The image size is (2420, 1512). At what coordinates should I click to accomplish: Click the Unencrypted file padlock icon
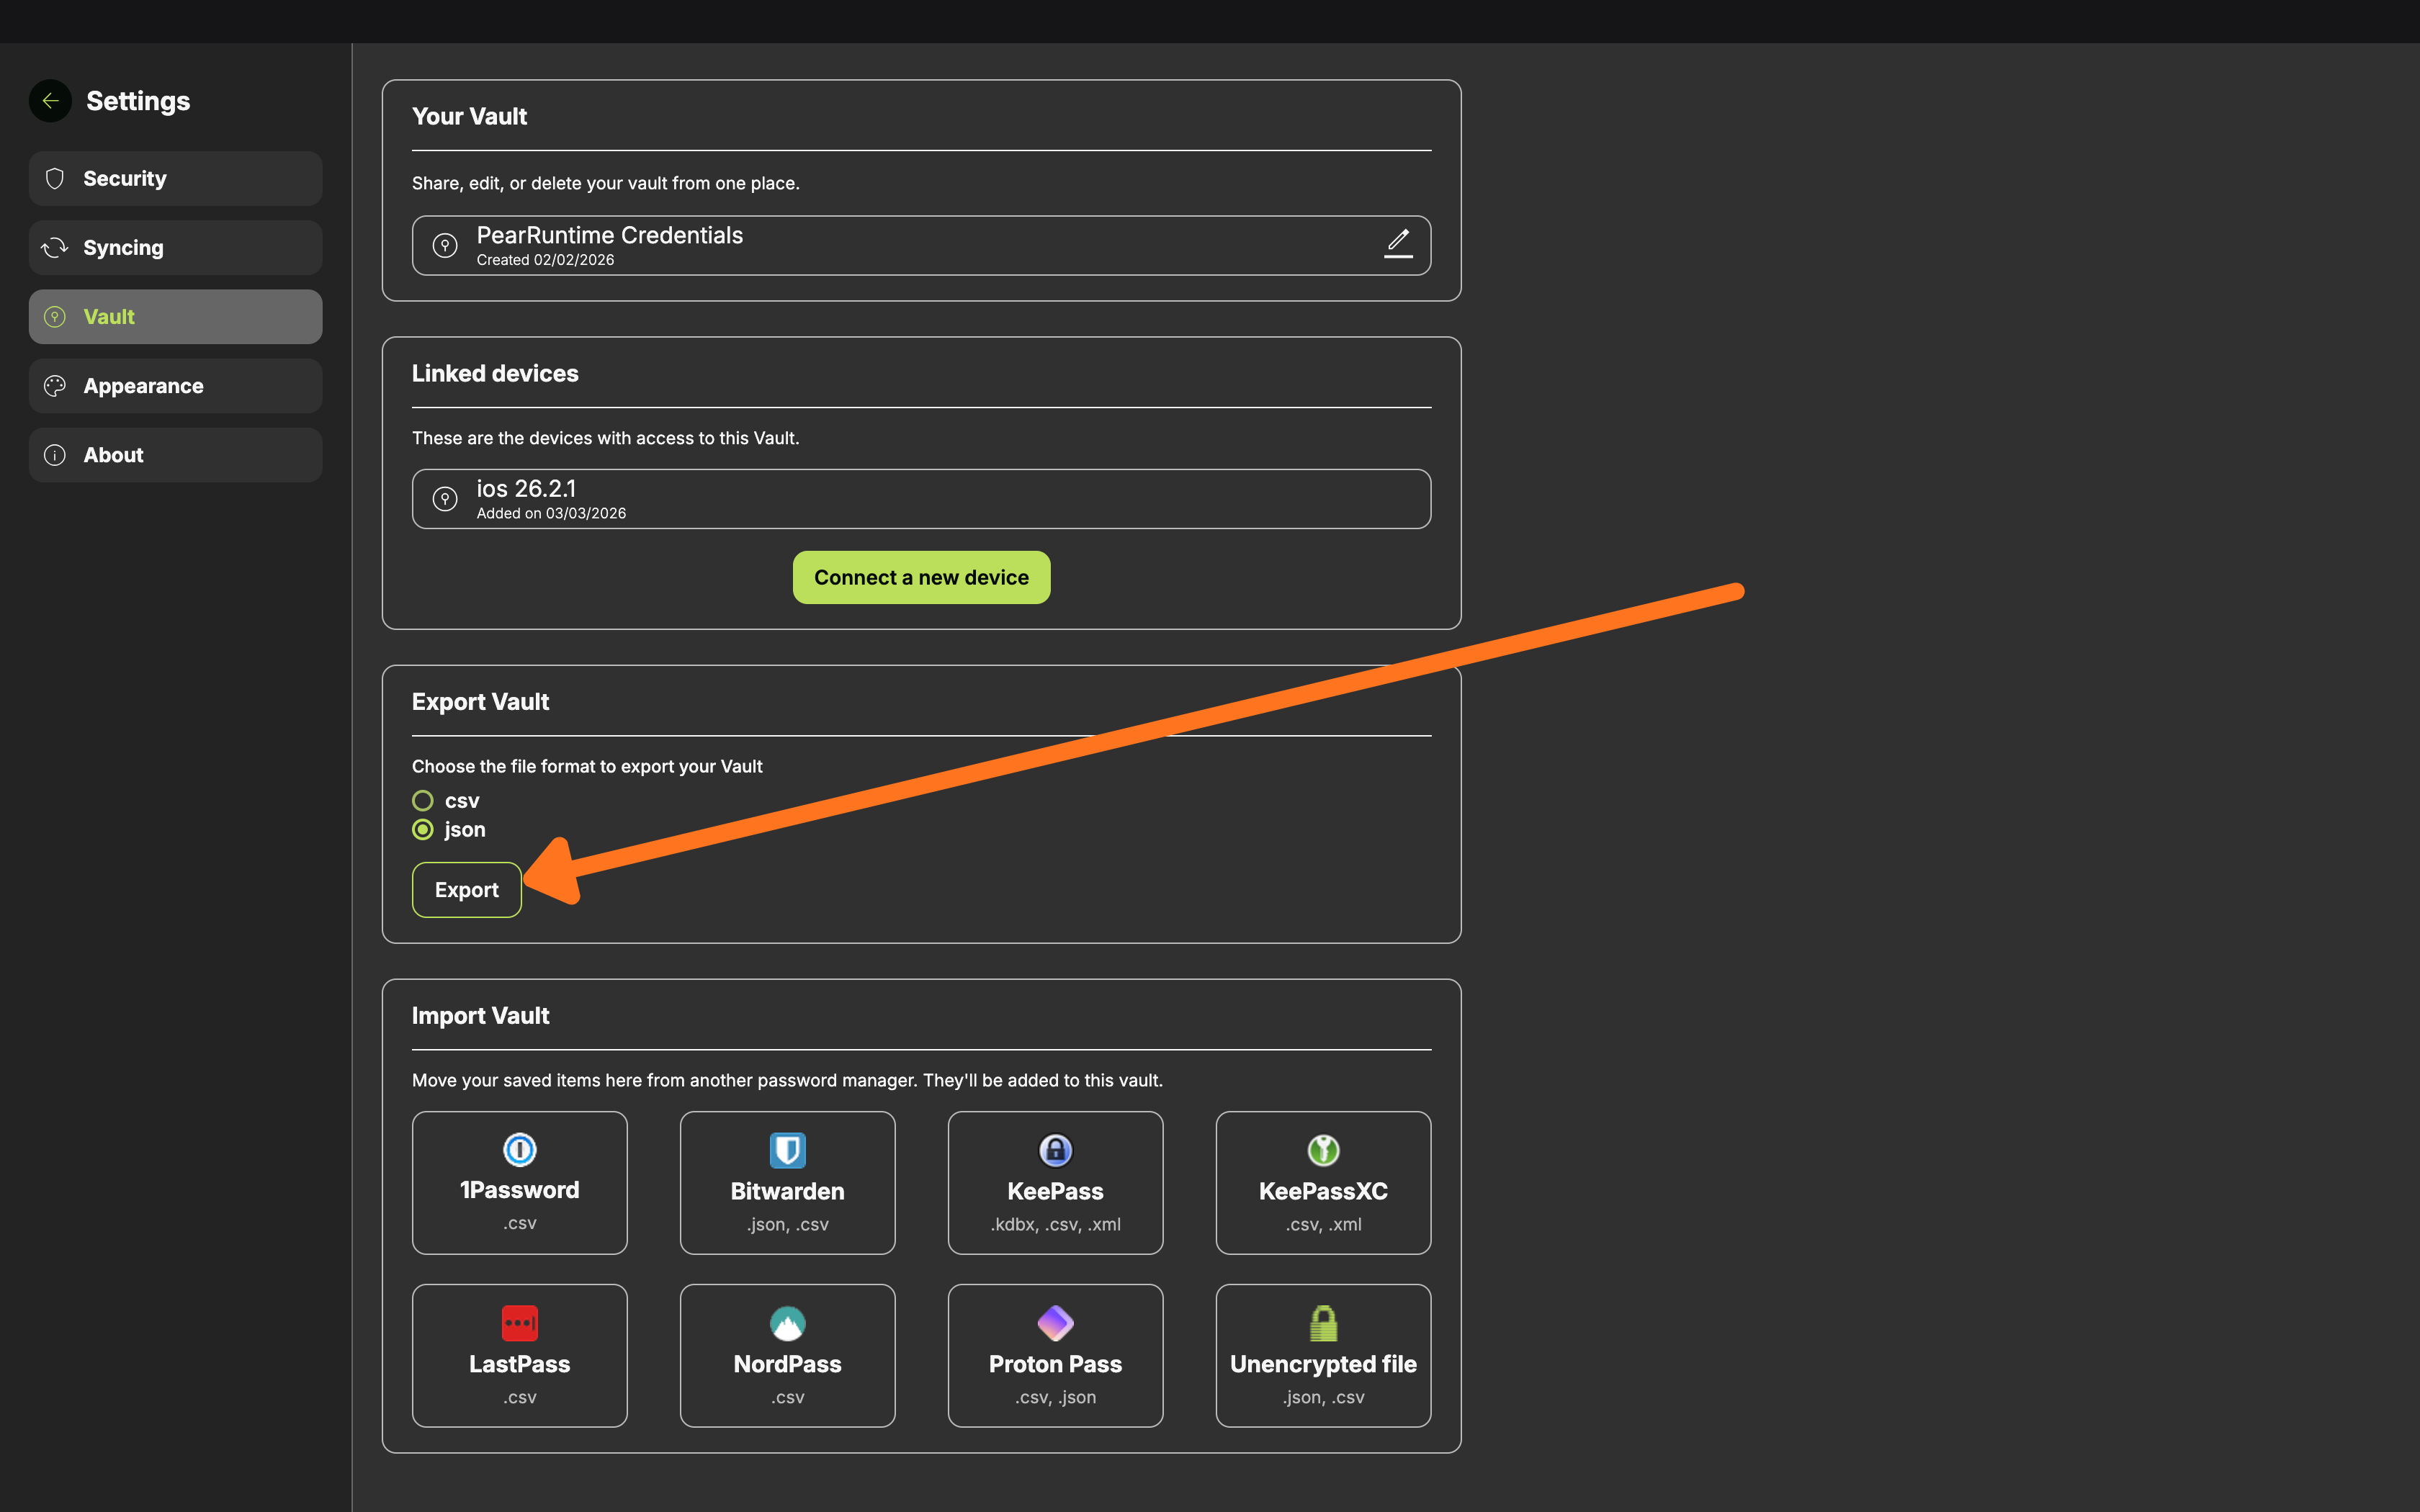click(x=1323, y=1323)
